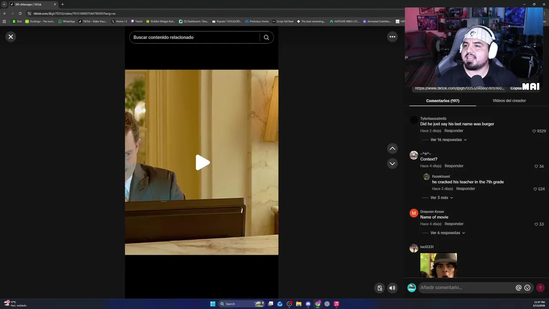Reply to Fazektoast's comment

(465, 189)
